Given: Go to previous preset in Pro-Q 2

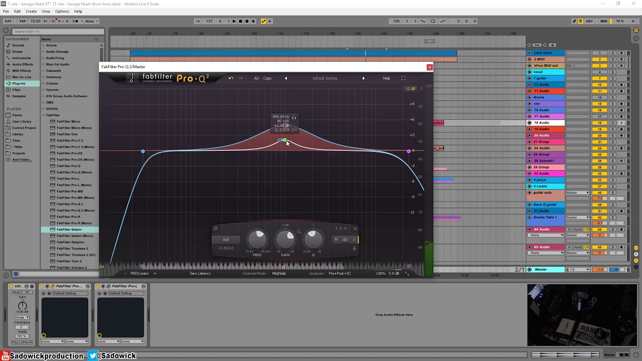Looking at the screenshot, I should pyautogui.click(x=286, y=78).
